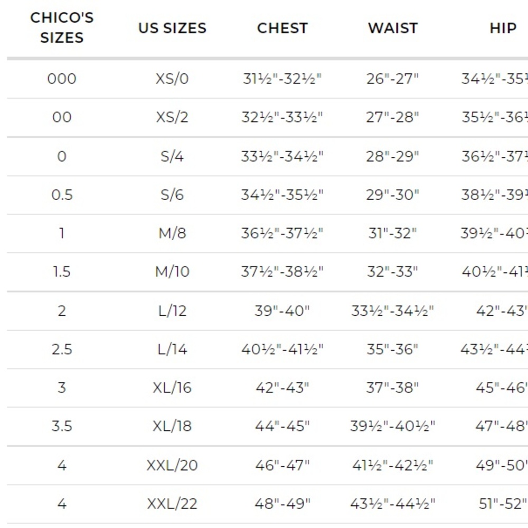528x528 pixels.
Task: Click the XL/16 US size cell
Action: click(x=172, y=388)
